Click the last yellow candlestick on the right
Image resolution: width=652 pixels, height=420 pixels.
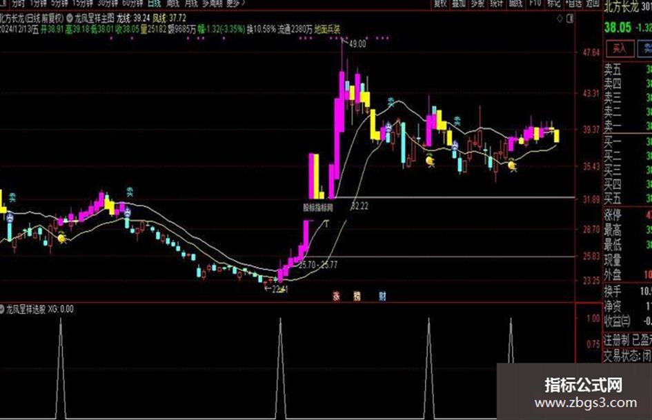tap(556, 136)
